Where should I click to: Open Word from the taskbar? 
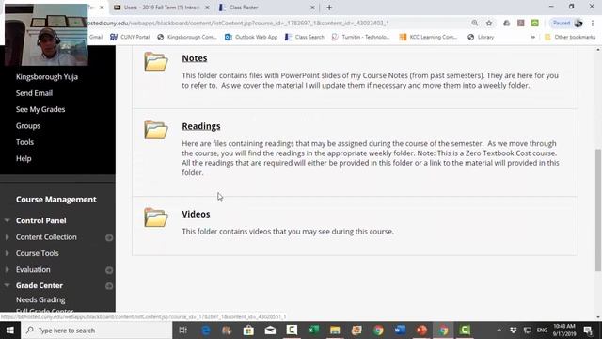400,331
